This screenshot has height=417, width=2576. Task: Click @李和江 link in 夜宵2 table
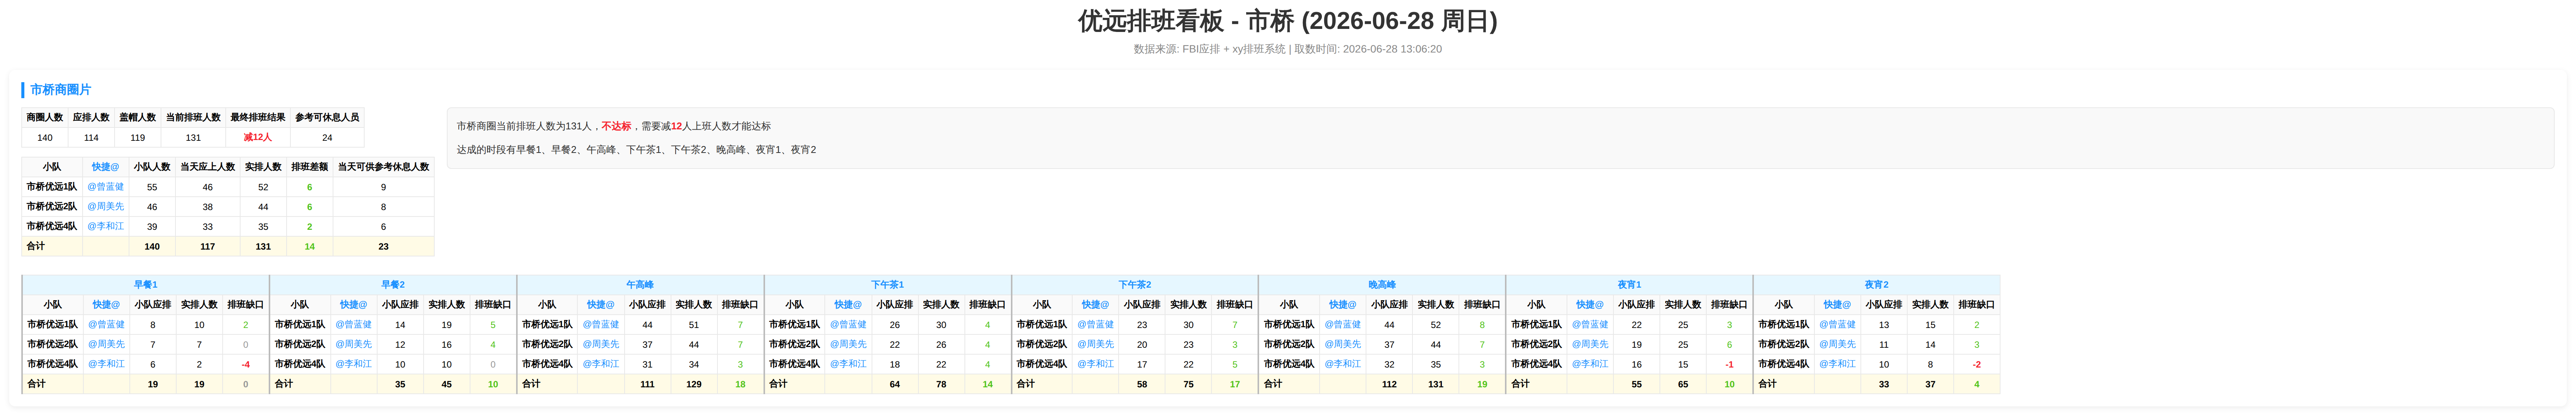[x=1837, y=364]
